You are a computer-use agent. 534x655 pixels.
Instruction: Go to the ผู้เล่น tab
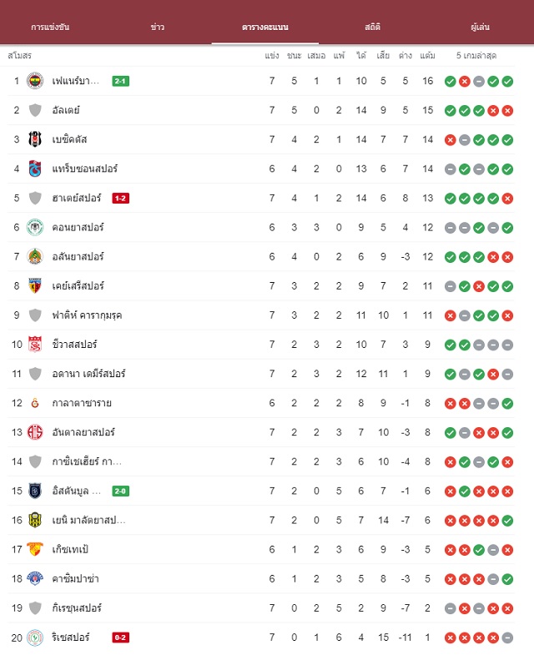click(480, 28)
